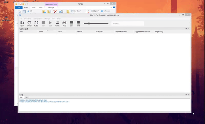Open the Emulation menu
The image size is (205, 124).
27,19
